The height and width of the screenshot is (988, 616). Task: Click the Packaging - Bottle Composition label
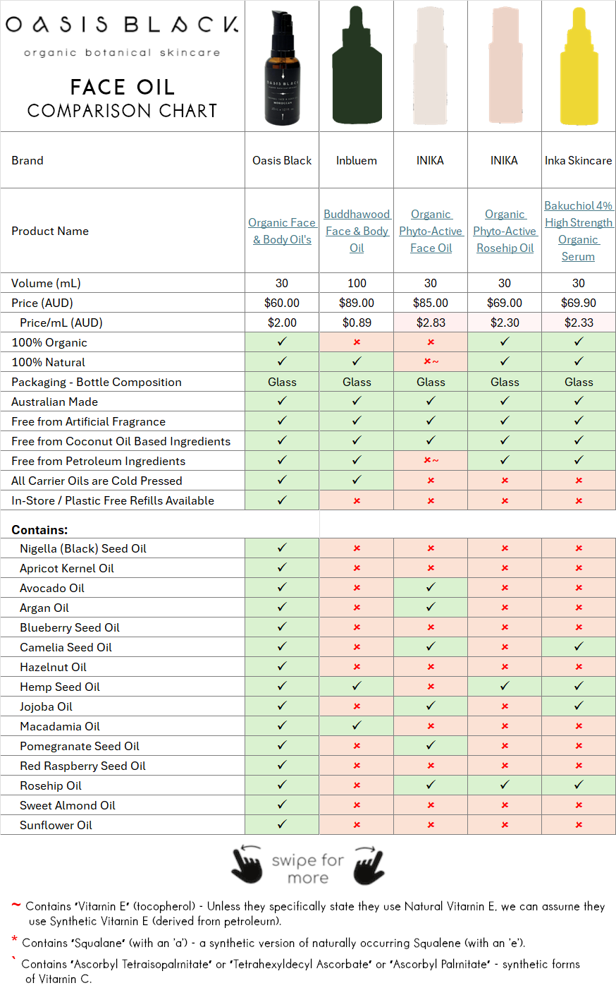pyautogui.click(x=97, y=382)
